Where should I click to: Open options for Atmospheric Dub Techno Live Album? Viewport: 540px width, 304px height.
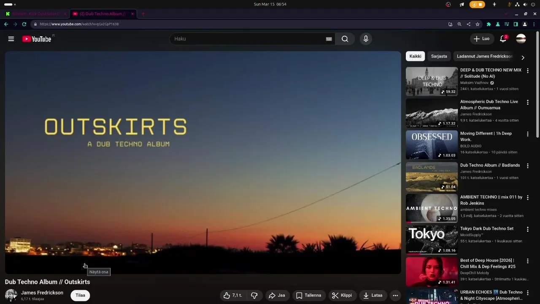(x=527, y=102)
